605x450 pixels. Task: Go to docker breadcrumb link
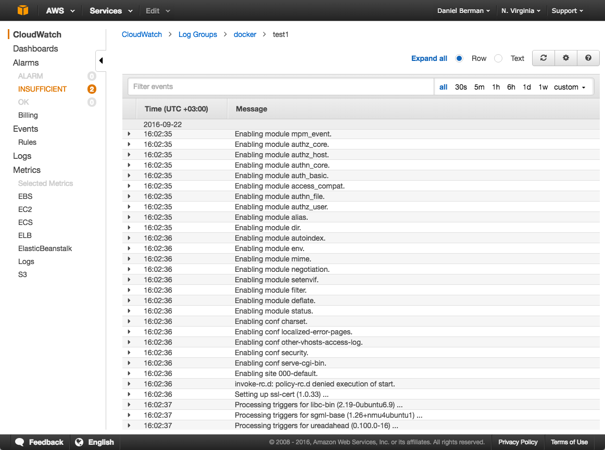pos(245,34)
